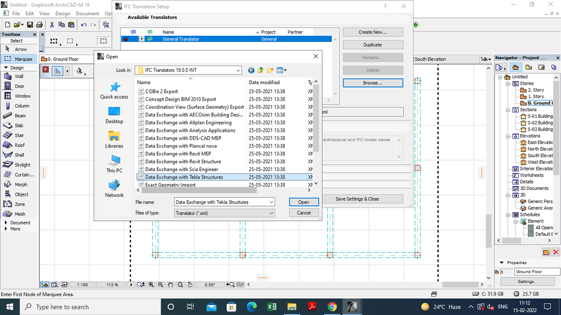
Task: Choose the Stair tool
Action: click(x=19, y=135)
